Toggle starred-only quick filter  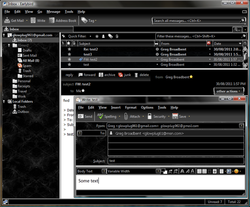[x=97, y=36]
